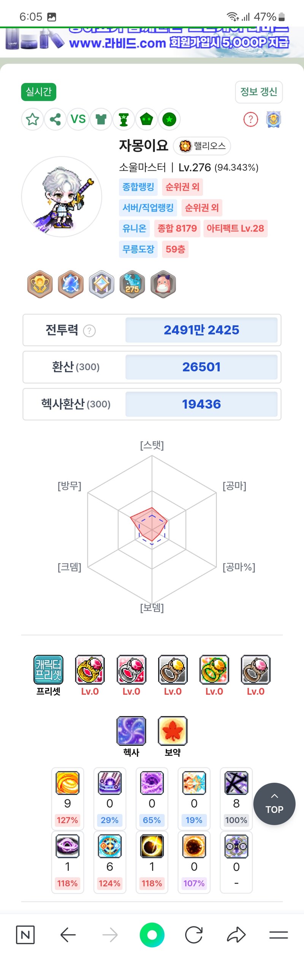The image size is (304, 956).
Task: Select the 헥사 skill icon
Action: [x=131, y=731]
